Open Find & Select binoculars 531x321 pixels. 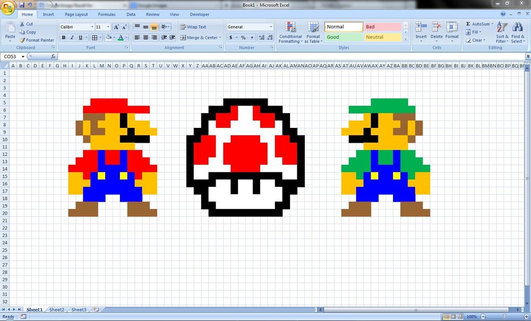click(x=518, y=32)
